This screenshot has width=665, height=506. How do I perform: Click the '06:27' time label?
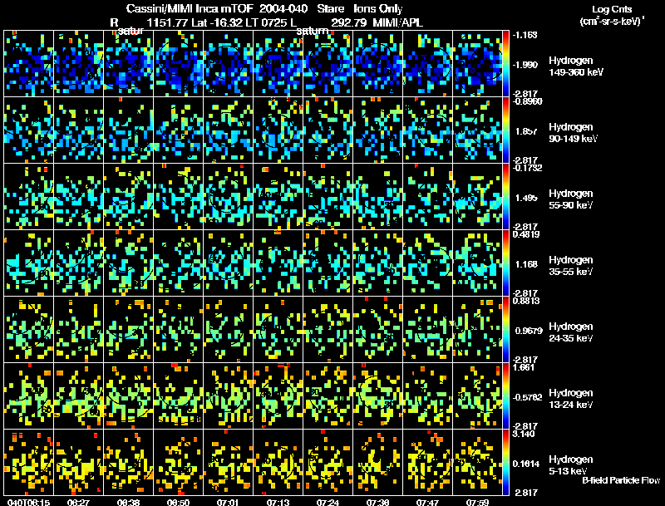(78, 503)
